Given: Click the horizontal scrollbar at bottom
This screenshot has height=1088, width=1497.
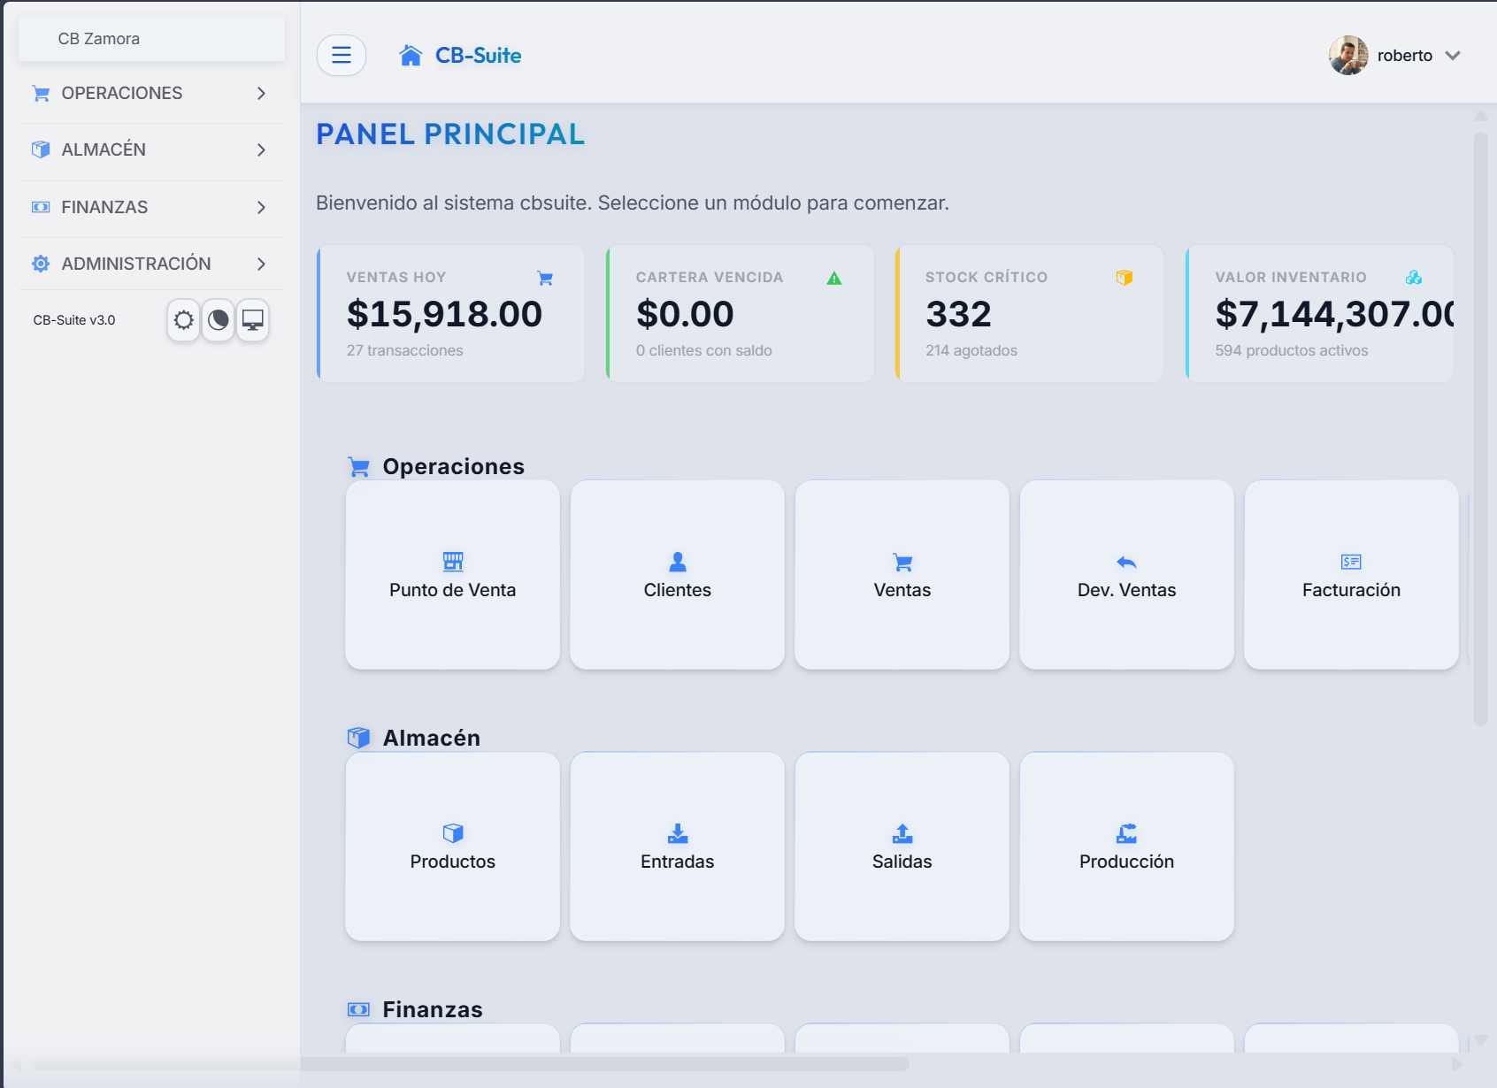Looking at the screenshot, I should tap(471, 1063).
